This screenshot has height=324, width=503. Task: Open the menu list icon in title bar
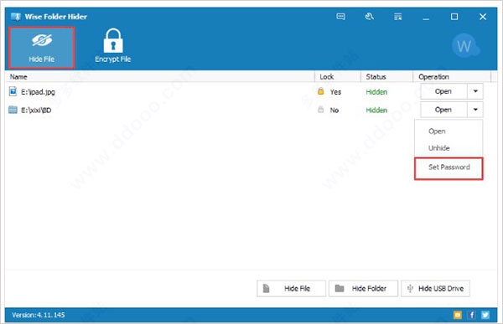[x=397, y=17]
